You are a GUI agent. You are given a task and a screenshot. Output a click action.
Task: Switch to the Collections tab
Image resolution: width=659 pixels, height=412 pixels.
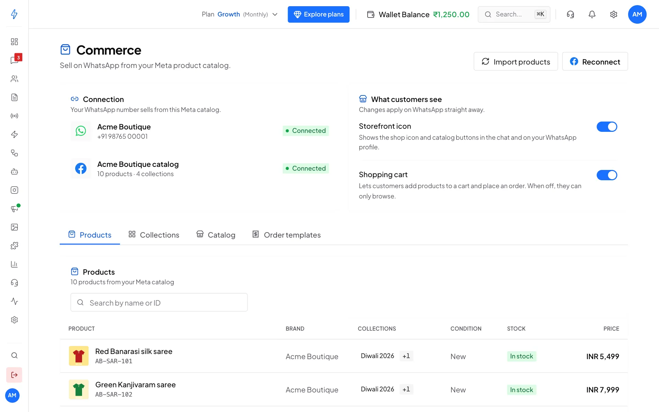tap(154, 235)
